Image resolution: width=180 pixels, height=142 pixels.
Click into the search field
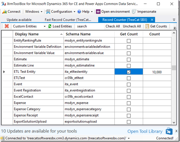[x=89, y=26]
